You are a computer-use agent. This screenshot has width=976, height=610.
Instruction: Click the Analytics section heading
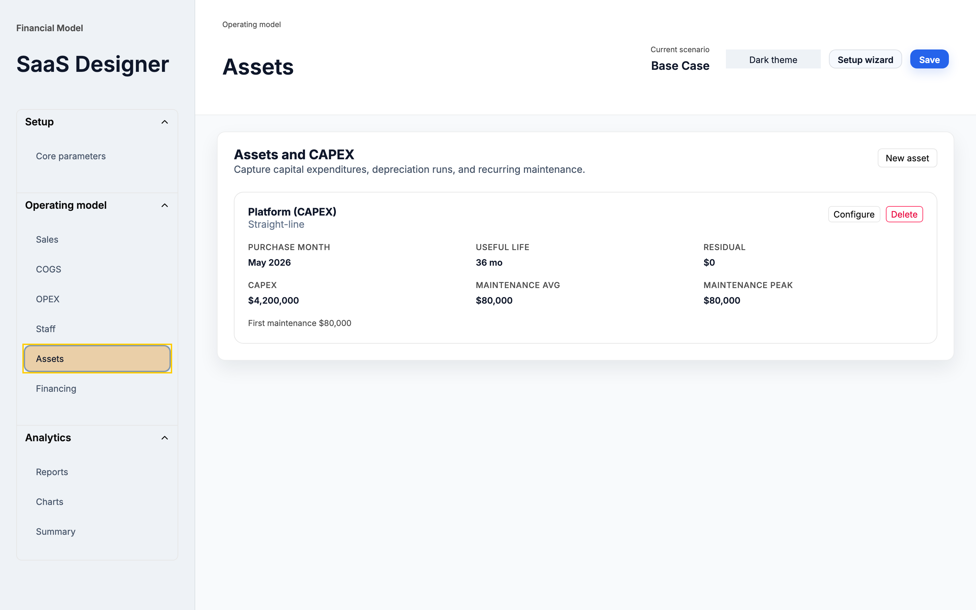coord(48,438)
